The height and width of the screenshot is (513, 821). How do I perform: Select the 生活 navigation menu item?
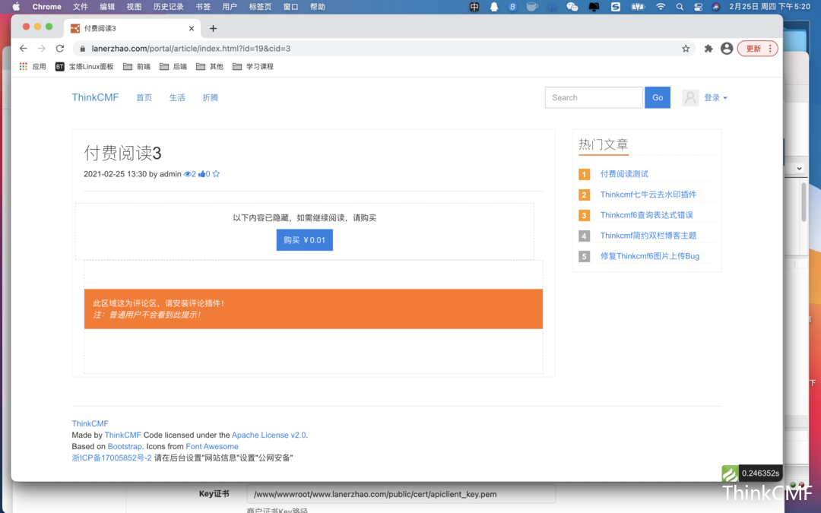coord(177,98)
